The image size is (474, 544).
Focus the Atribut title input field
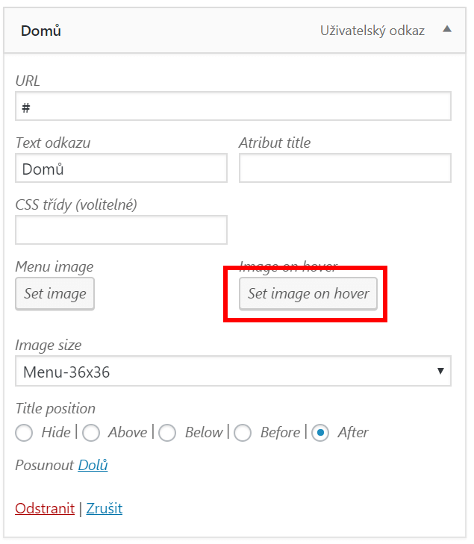pyautogui.click(x=345, y=168)
